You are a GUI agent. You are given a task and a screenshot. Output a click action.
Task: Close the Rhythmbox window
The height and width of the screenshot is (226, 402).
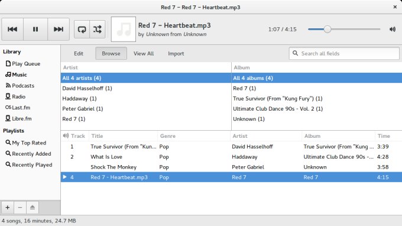tap(395, 7)
